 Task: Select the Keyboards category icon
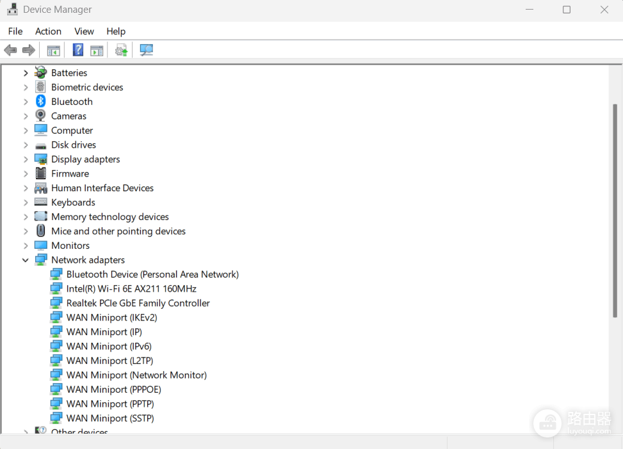click(40, 201)
